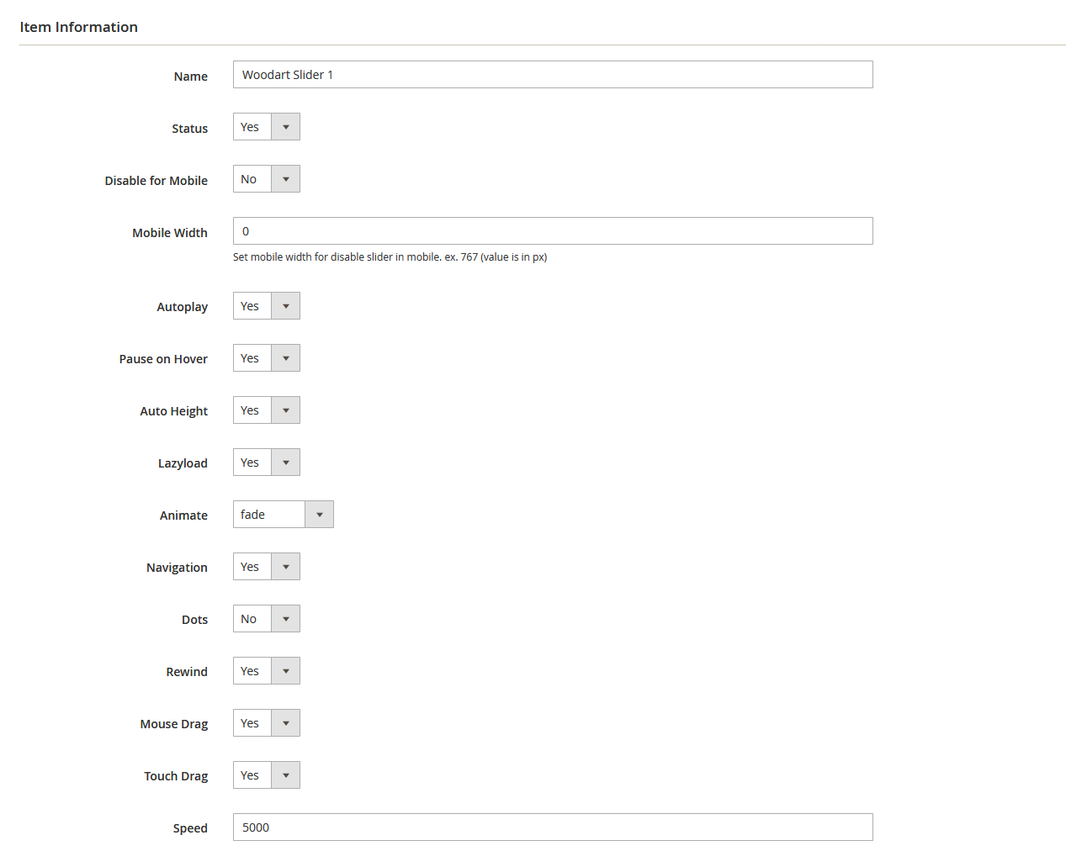Expand the Disable for Mobile dropdown
This screenshot has width=1066, height=867.
(266, 179)
